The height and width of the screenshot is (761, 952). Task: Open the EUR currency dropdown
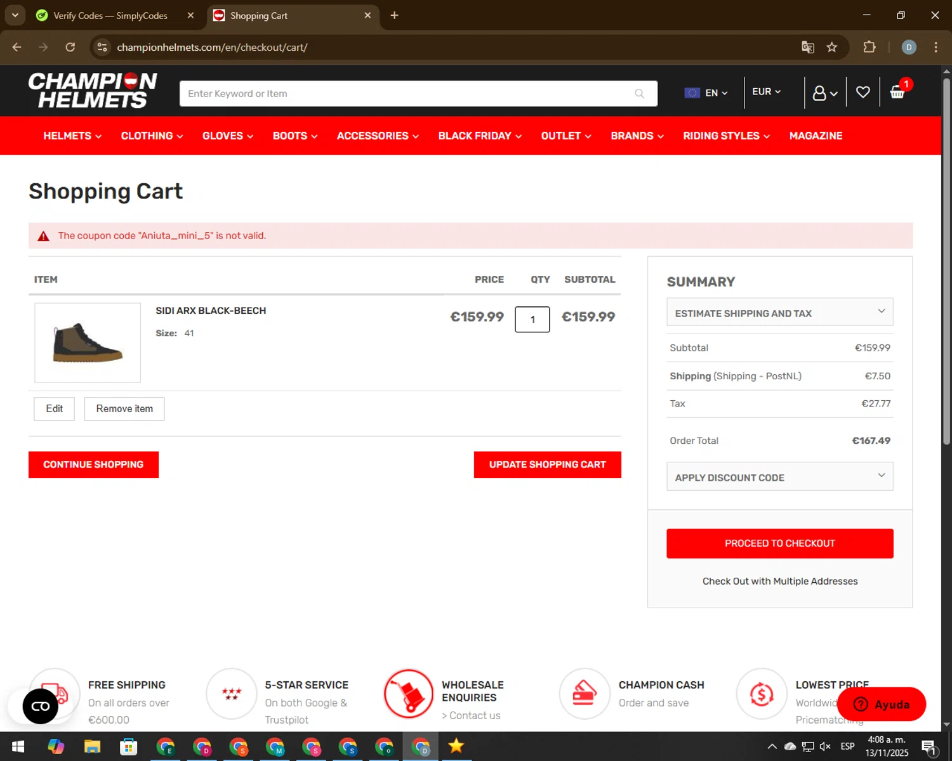767,92
